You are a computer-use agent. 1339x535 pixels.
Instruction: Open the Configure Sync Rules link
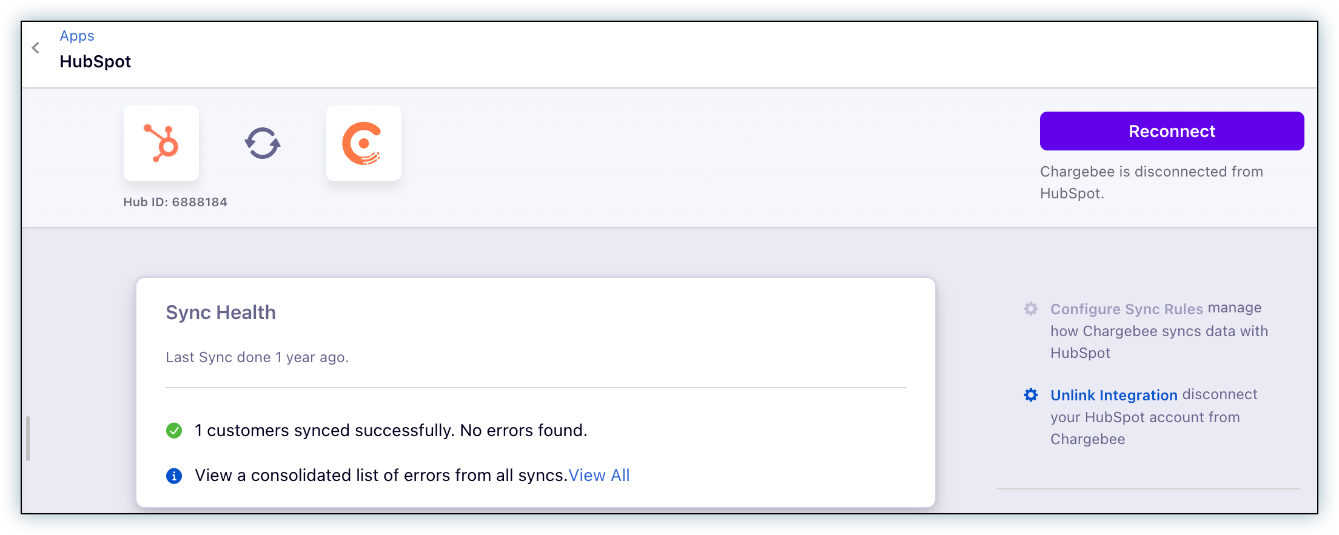click(x=1126, y=309)
